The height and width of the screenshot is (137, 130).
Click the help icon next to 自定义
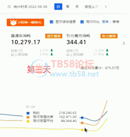click(x=97, y=7)
